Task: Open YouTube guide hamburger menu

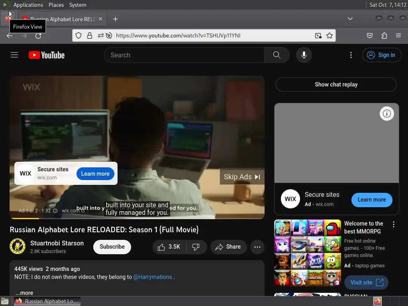Action: 14,55
